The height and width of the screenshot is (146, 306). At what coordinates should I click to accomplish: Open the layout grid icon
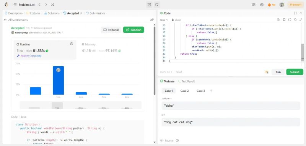tap(254, 5)
